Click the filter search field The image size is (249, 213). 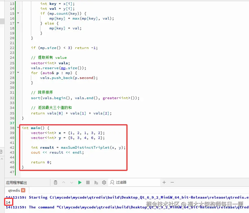tap(134, 182)
